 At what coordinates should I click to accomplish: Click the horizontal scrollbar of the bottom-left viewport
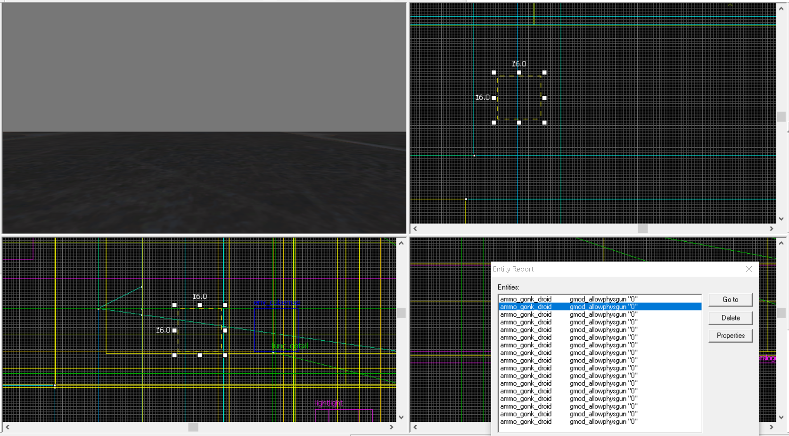192,427
